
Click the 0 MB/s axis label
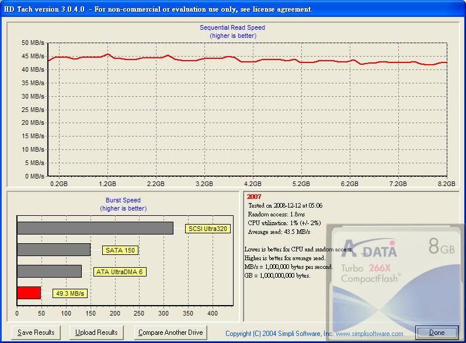pos(34,176)
